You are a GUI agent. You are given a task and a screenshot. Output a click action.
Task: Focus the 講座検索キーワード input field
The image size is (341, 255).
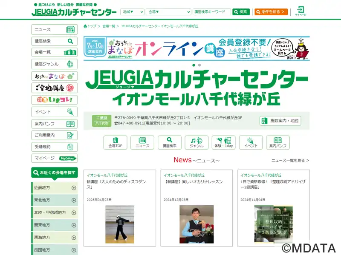pos(211,12)
